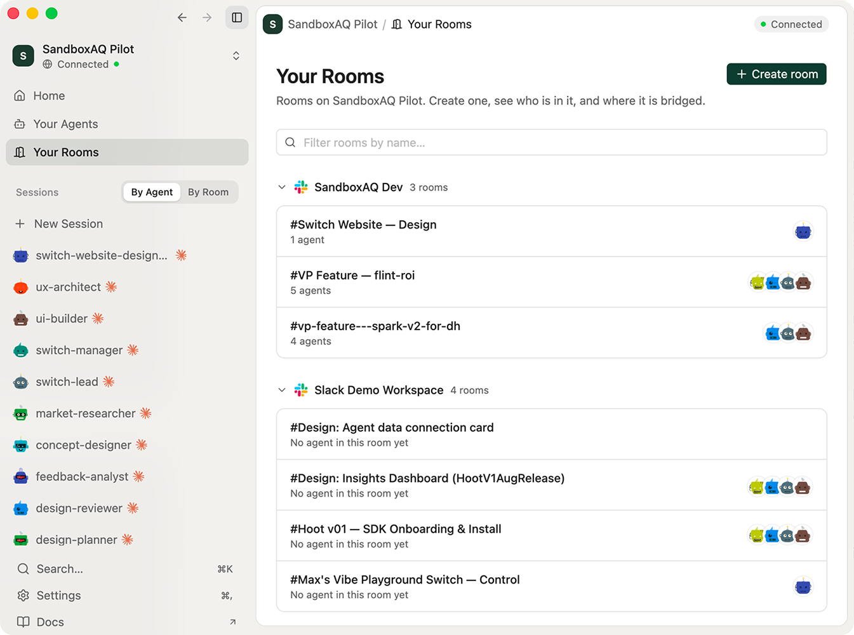Screen dimensions: 854x635
Task: Go forward with the right arrow
Action: pos(207,18)
